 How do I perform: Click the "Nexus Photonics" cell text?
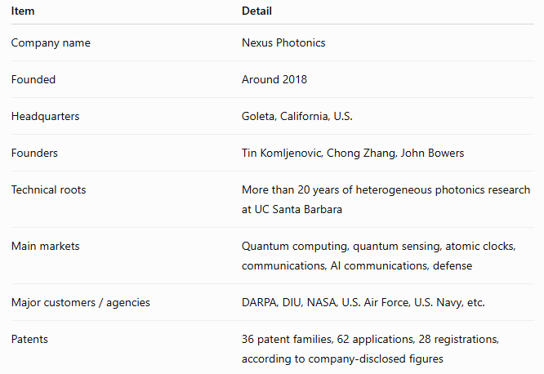[283, 42]
